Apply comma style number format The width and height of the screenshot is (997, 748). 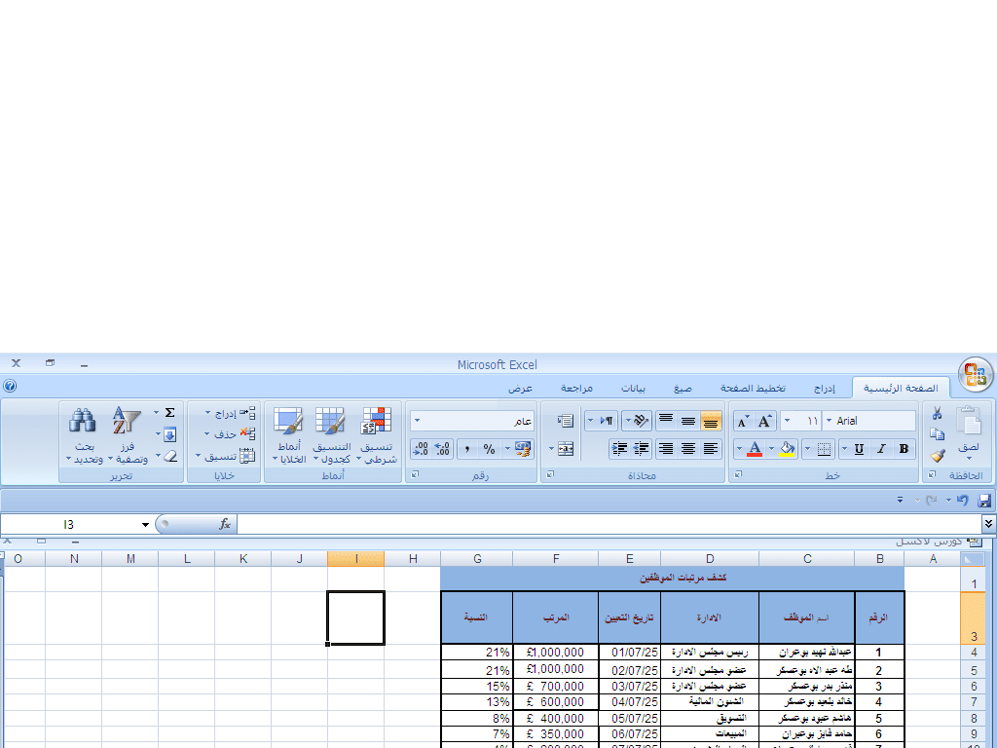click(x=467, y=449)
